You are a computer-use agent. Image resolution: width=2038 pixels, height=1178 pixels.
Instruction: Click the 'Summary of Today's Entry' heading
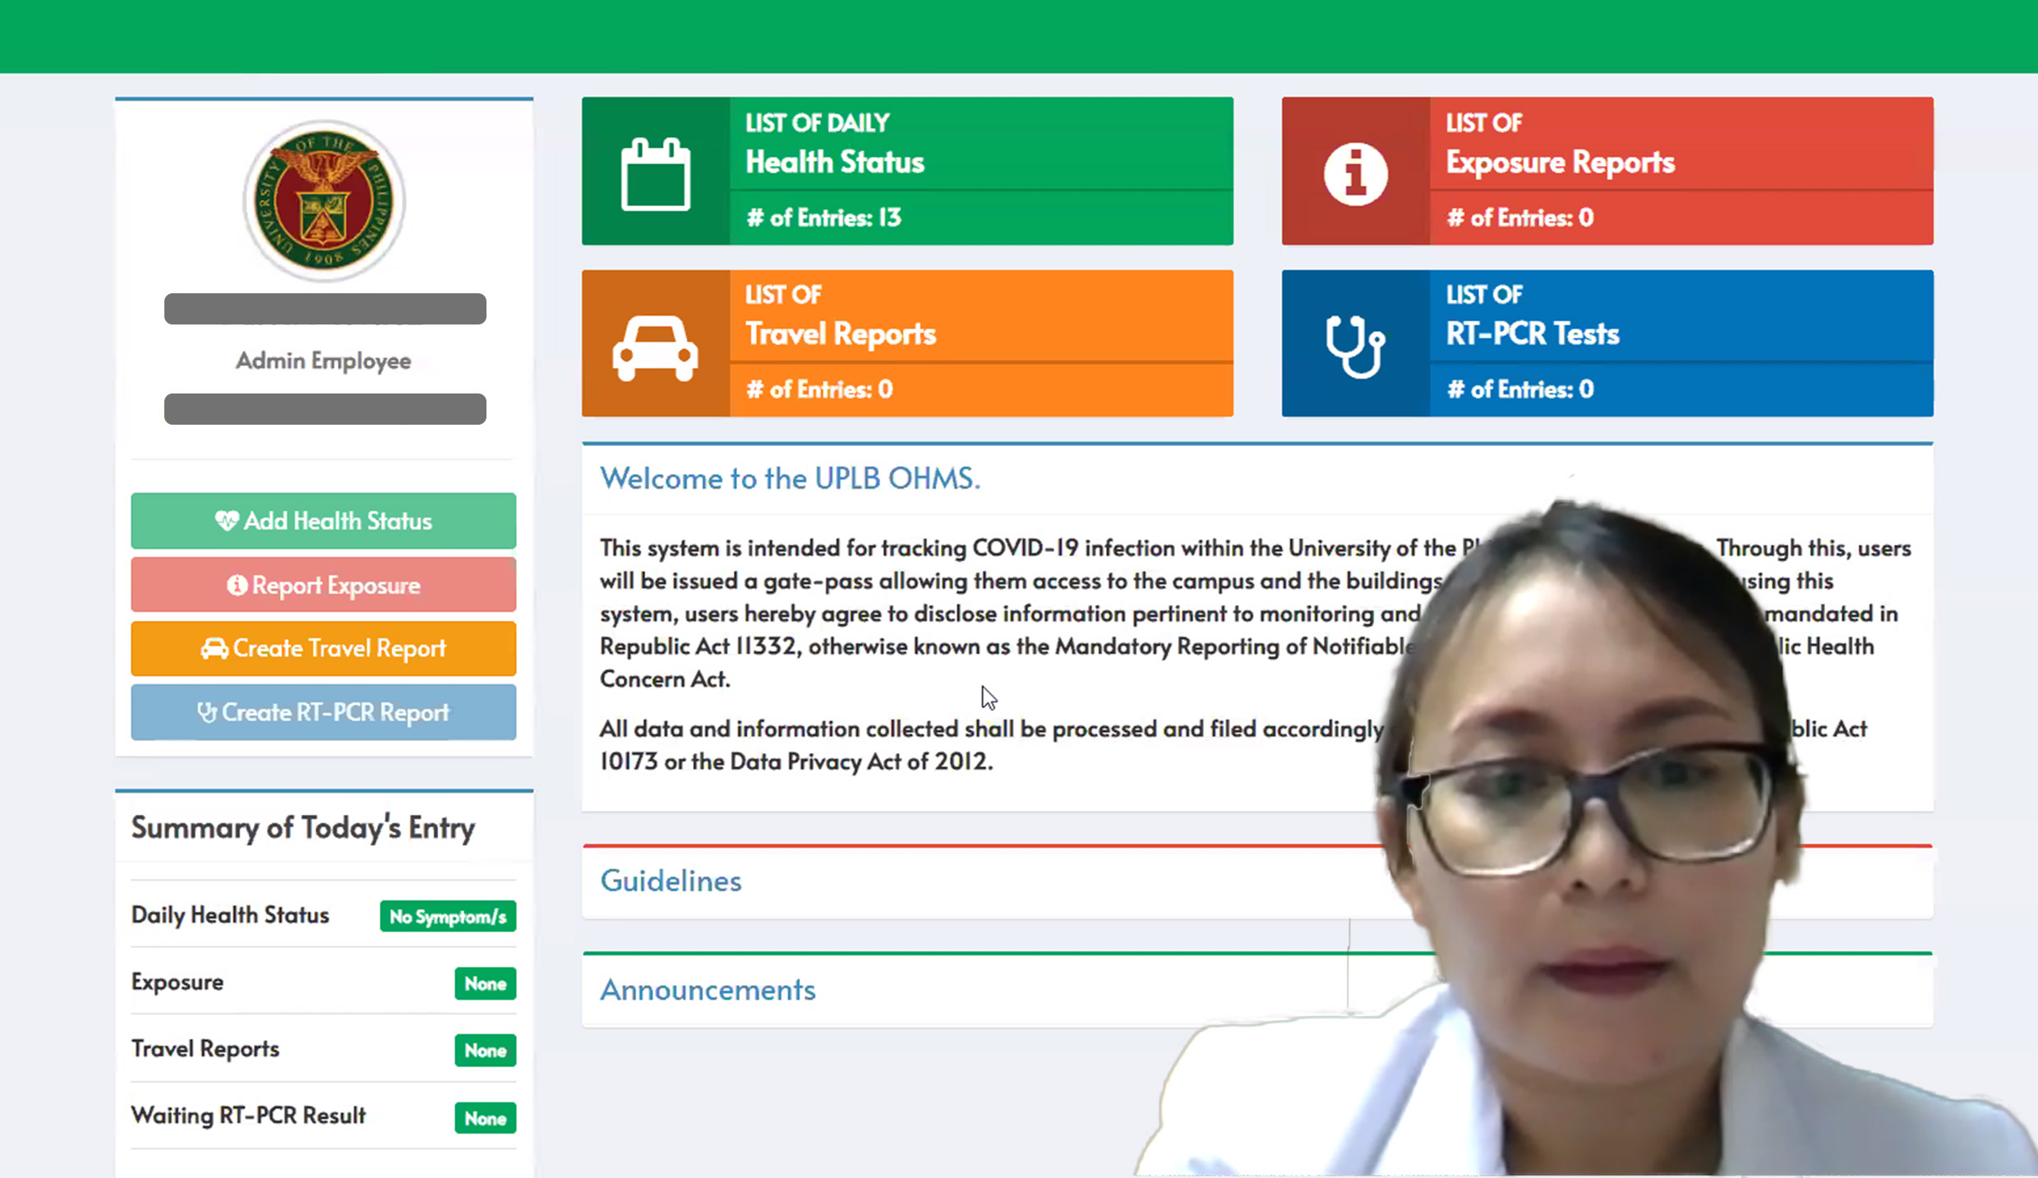point(303,828)
